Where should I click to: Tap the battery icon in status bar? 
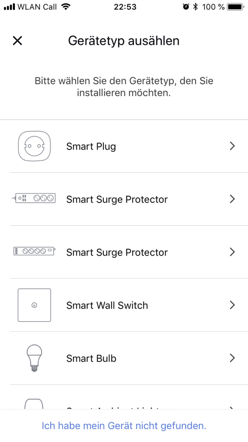(236, 7)
